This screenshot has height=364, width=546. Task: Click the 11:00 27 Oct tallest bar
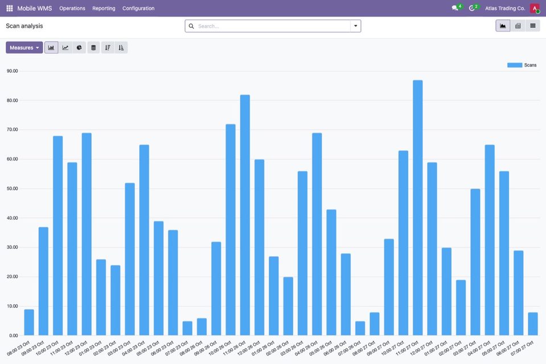[x=418, y=208]
